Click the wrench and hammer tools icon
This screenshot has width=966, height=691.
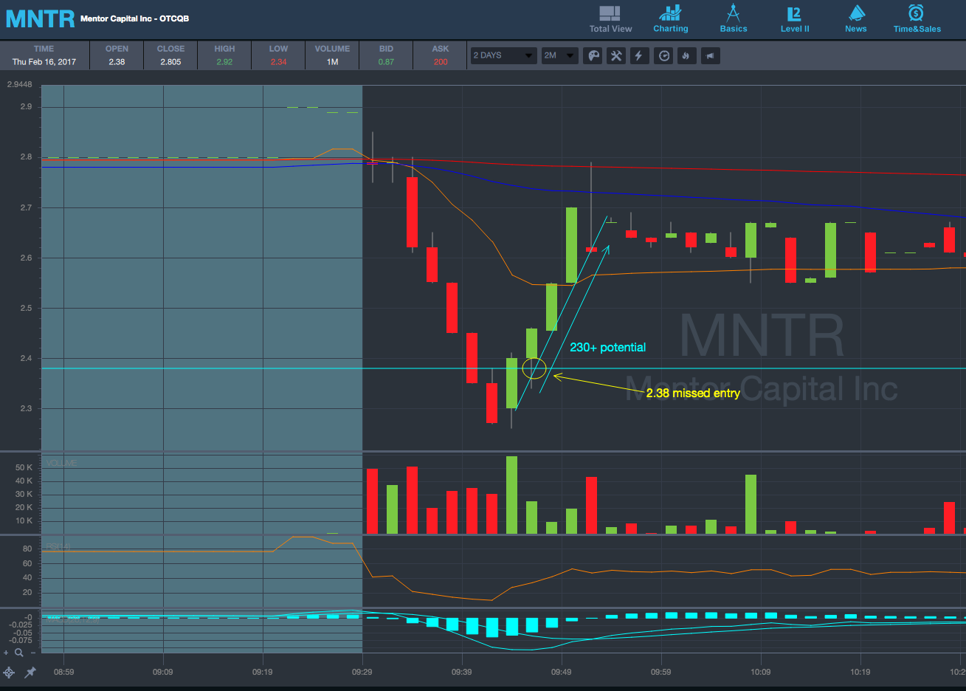(x=616, y=56)
